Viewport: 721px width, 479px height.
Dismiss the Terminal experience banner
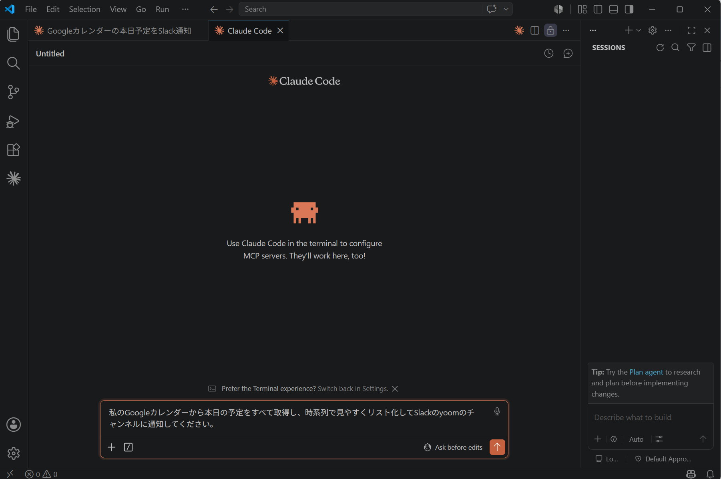tap(395, 389)
